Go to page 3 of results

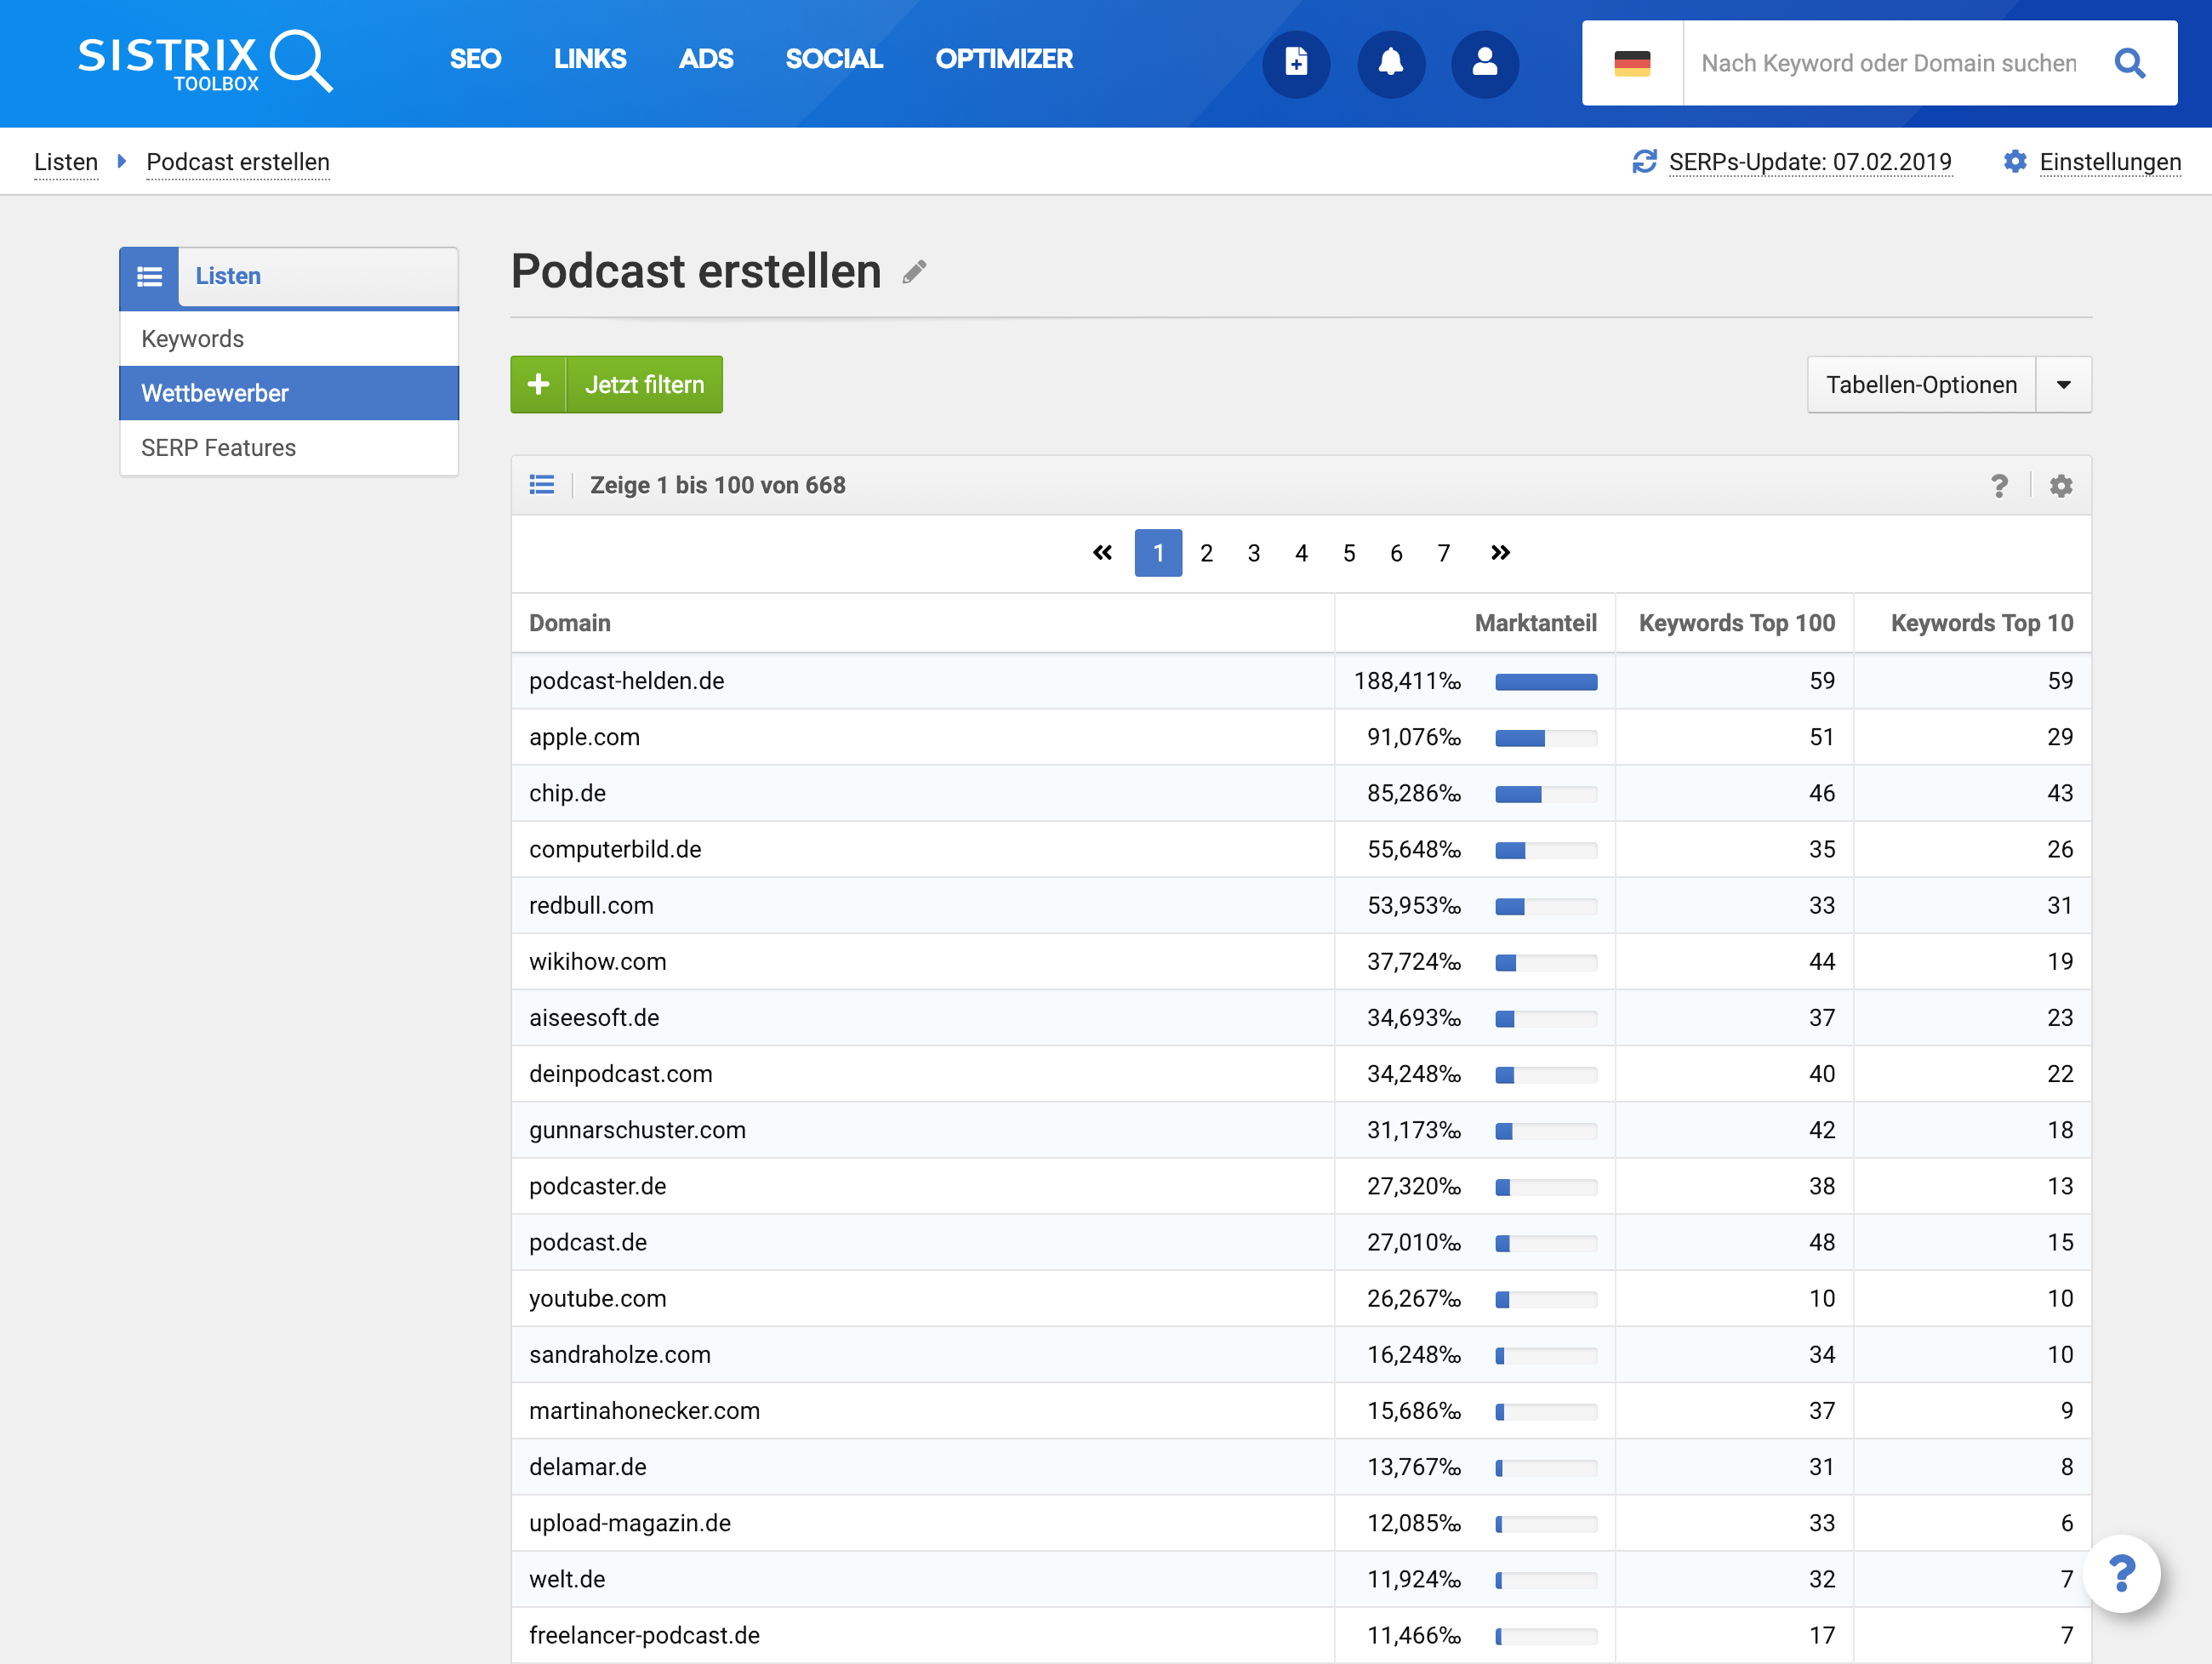tap(1253, 553)
